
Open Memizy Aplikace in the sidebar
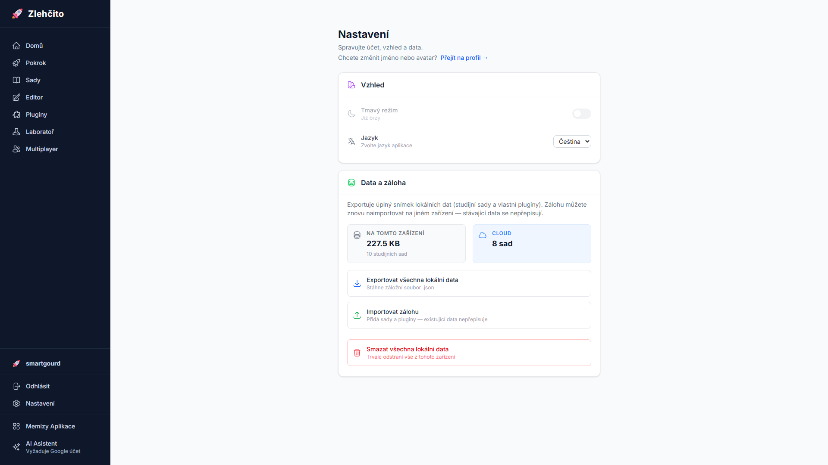(x=55, y=426)
